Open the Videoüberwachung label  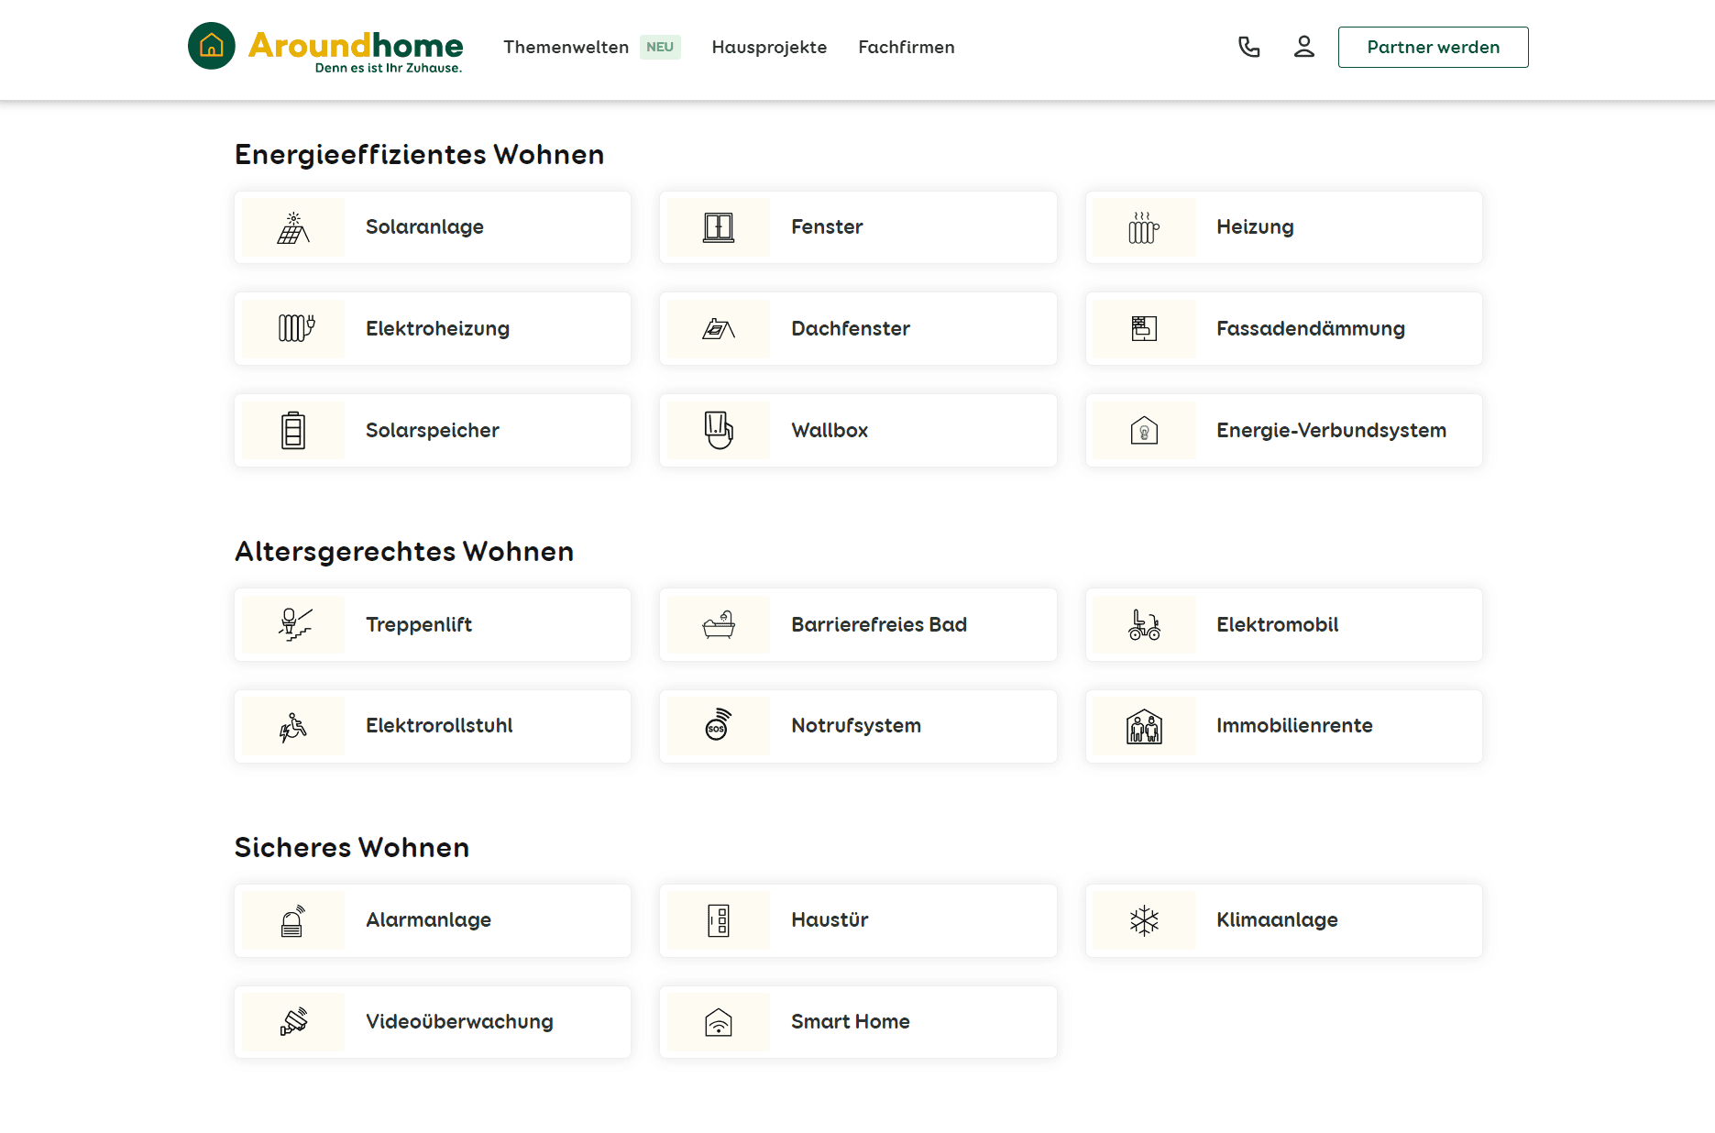click(459, 1022)
